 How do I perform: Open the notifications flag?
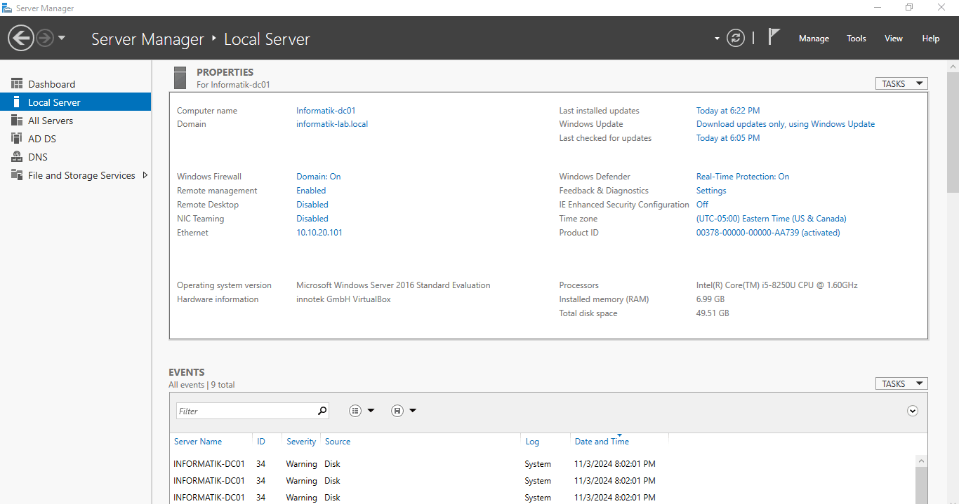tap(774, 37)
